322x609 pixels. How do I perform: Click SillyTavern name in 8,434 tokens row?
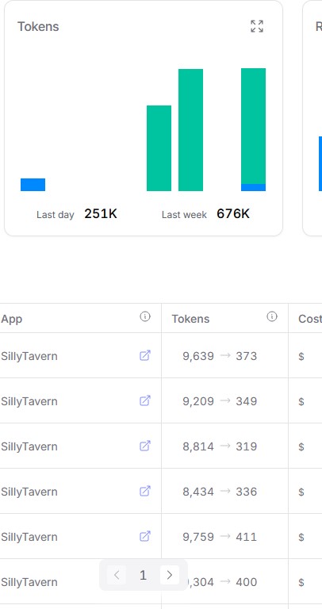29,492
